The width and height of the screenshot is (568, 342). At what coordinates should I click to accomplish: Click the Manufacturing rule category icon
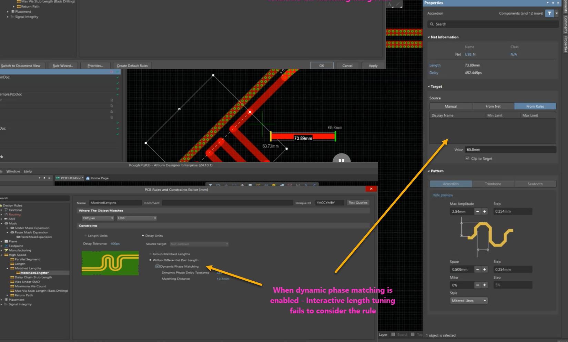click(6, 250)
